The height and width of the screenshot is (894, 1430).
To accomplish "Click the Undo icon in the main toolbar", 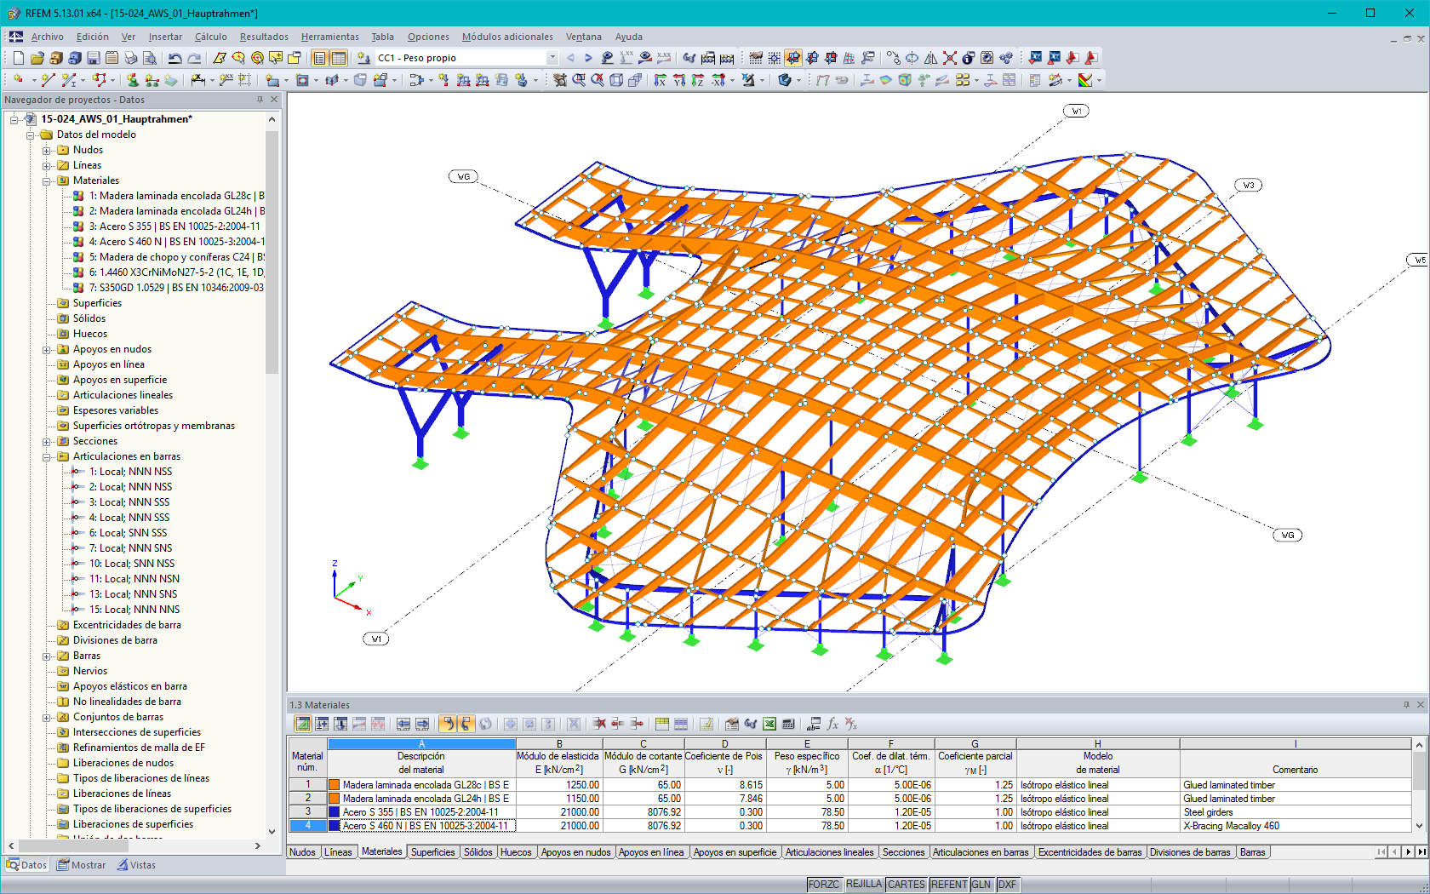I will pyautogui.click(x=175, y=58).
